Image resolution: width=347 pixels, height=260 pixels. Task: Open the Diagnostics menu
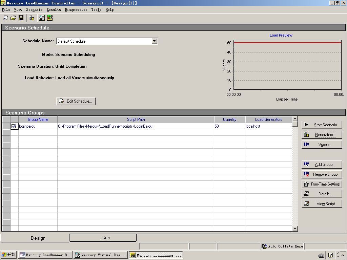[76, 9]
